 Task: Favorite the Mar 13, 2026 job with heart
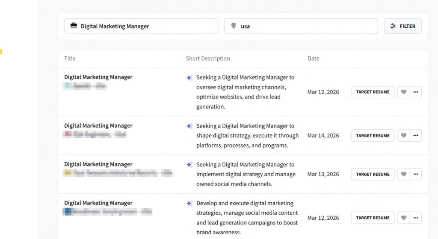tap(403, 174)
